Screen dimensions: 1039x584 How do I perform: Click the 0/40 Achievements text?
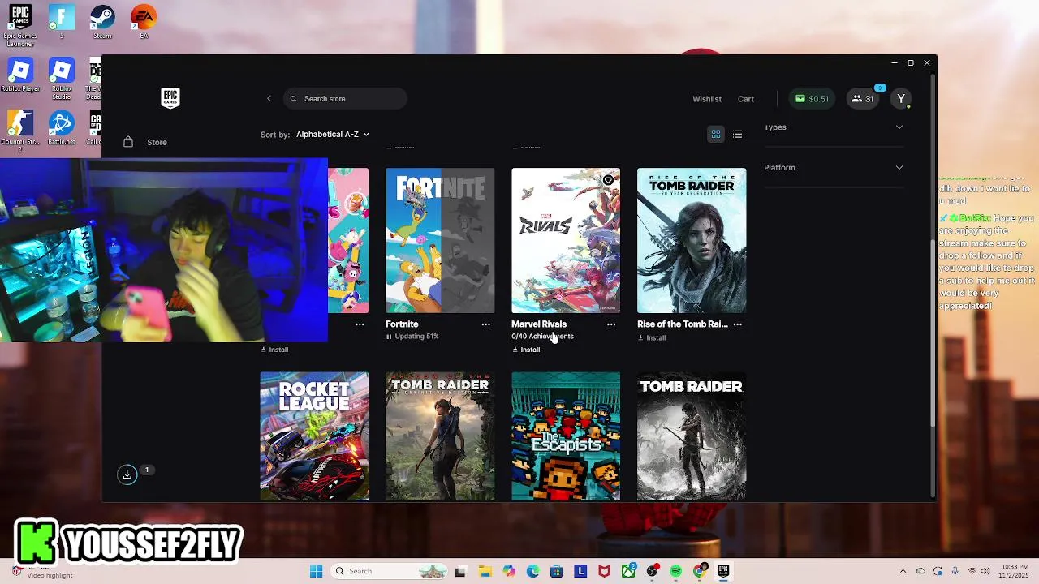(x=542, y=337)
